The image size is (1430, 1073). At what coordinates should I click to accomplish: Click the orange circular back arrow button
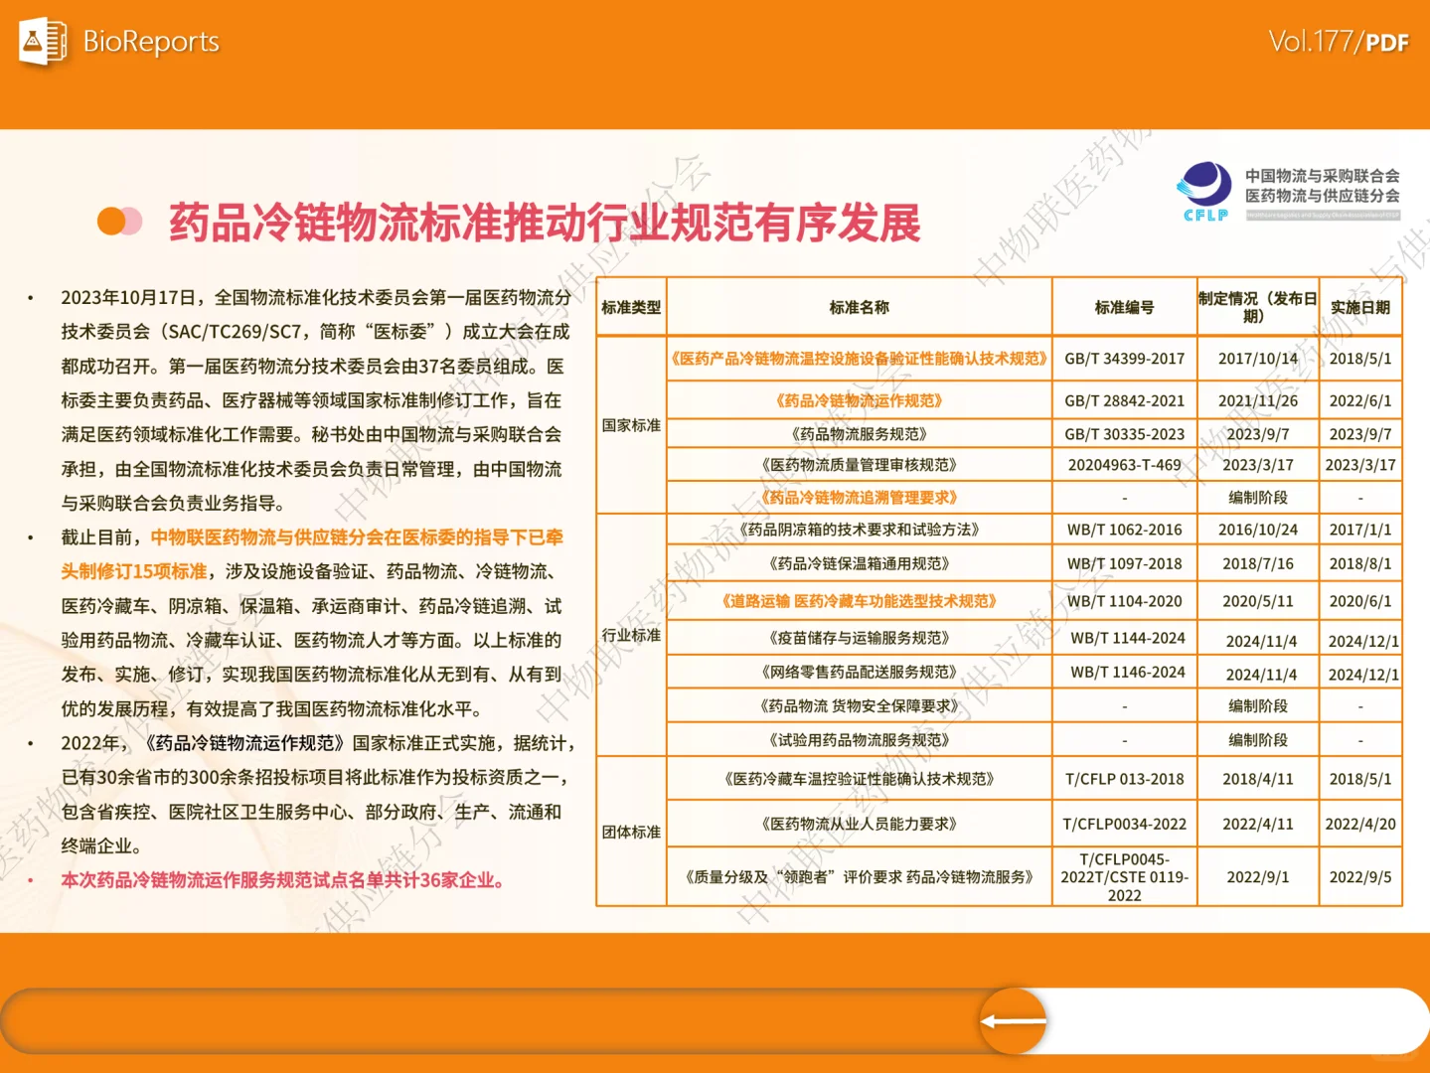point(1014,1021)
